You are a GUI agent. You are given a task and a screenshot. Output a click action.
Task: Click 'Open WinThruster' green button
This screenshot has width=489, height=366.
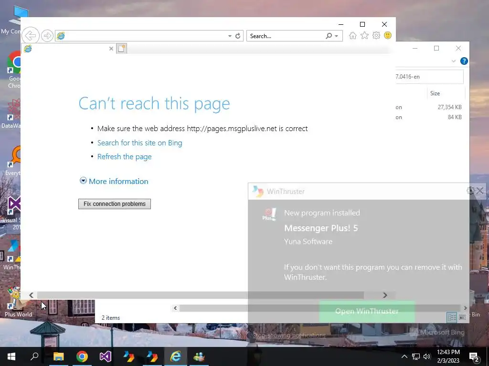coord(367,311)
